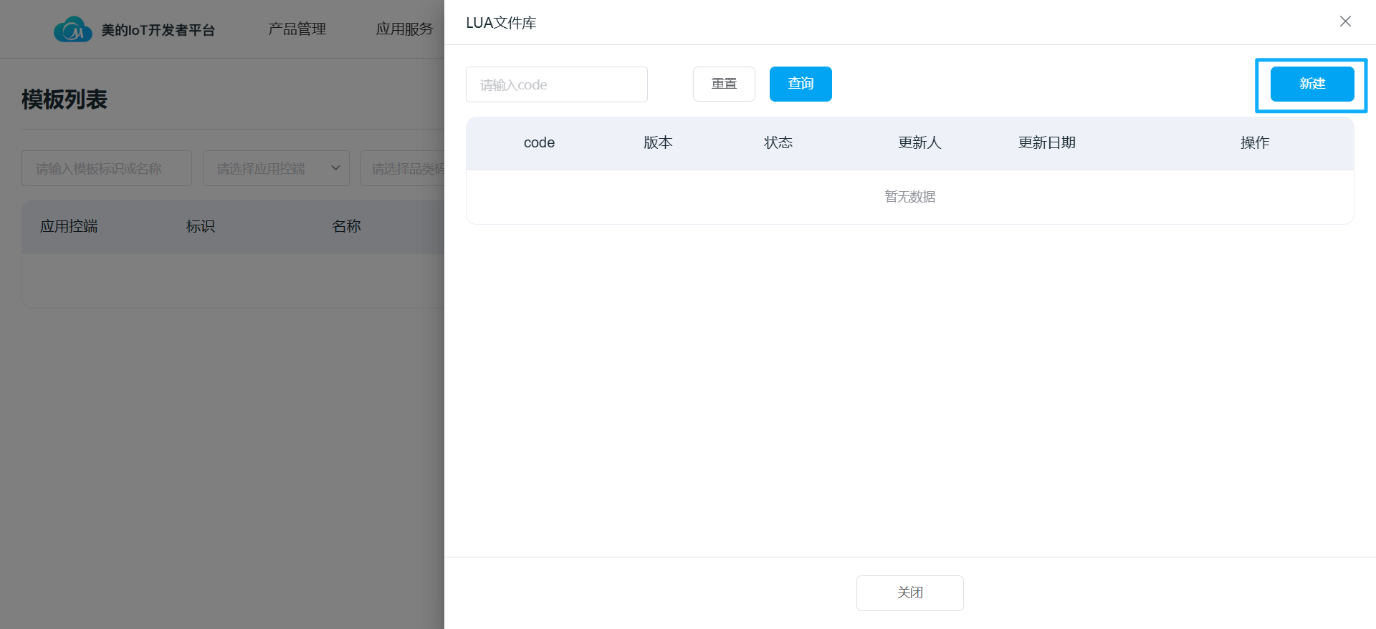The image size is (1376, 629).
Task: Focus the 请输入模板标识或名称 input
Action: coord(107,168)
